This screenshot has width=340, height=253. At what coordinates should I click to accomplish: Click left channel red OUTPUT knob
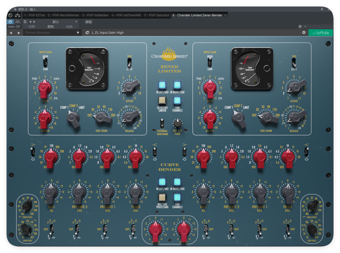tap(45, 119)
